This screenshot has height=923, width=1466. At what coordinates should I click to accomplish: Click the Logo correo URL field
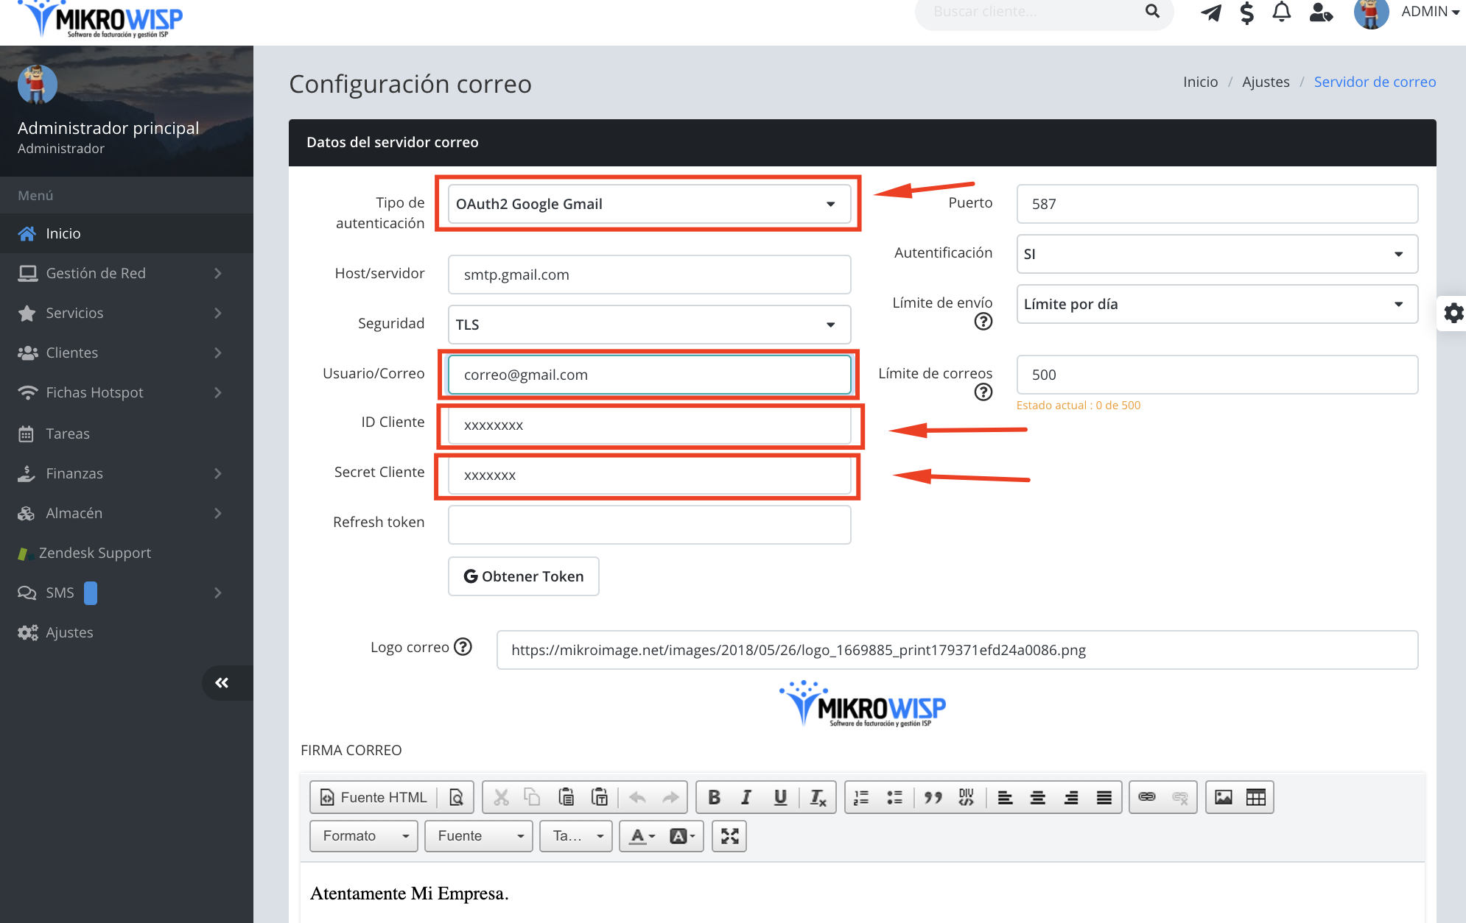pos(957,650)
